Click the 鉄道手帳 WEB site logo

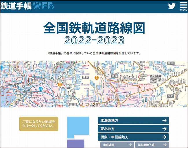tap(27, 6)
